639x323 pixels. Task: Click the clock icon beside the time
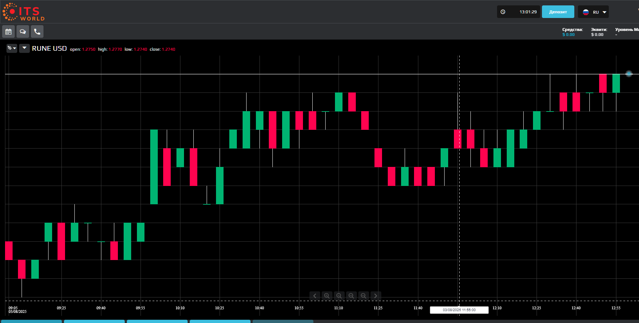(x=503, y=12)
